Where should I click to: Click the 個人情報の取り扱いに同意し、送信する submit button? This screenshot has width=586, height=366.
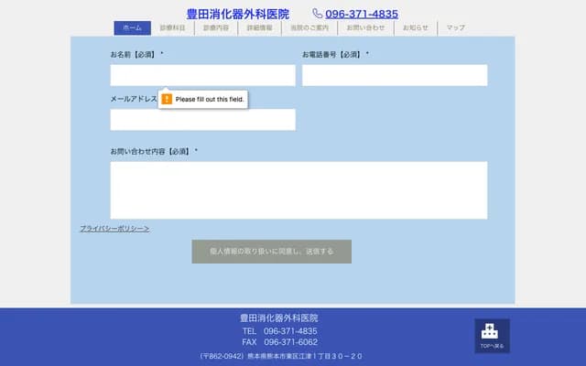[271, 252]
